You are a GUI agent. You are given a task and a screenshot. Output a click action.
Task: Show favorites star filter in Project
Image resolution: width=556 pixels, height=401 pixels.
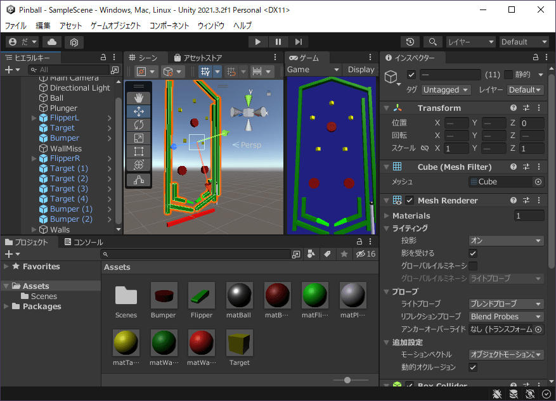344,253
